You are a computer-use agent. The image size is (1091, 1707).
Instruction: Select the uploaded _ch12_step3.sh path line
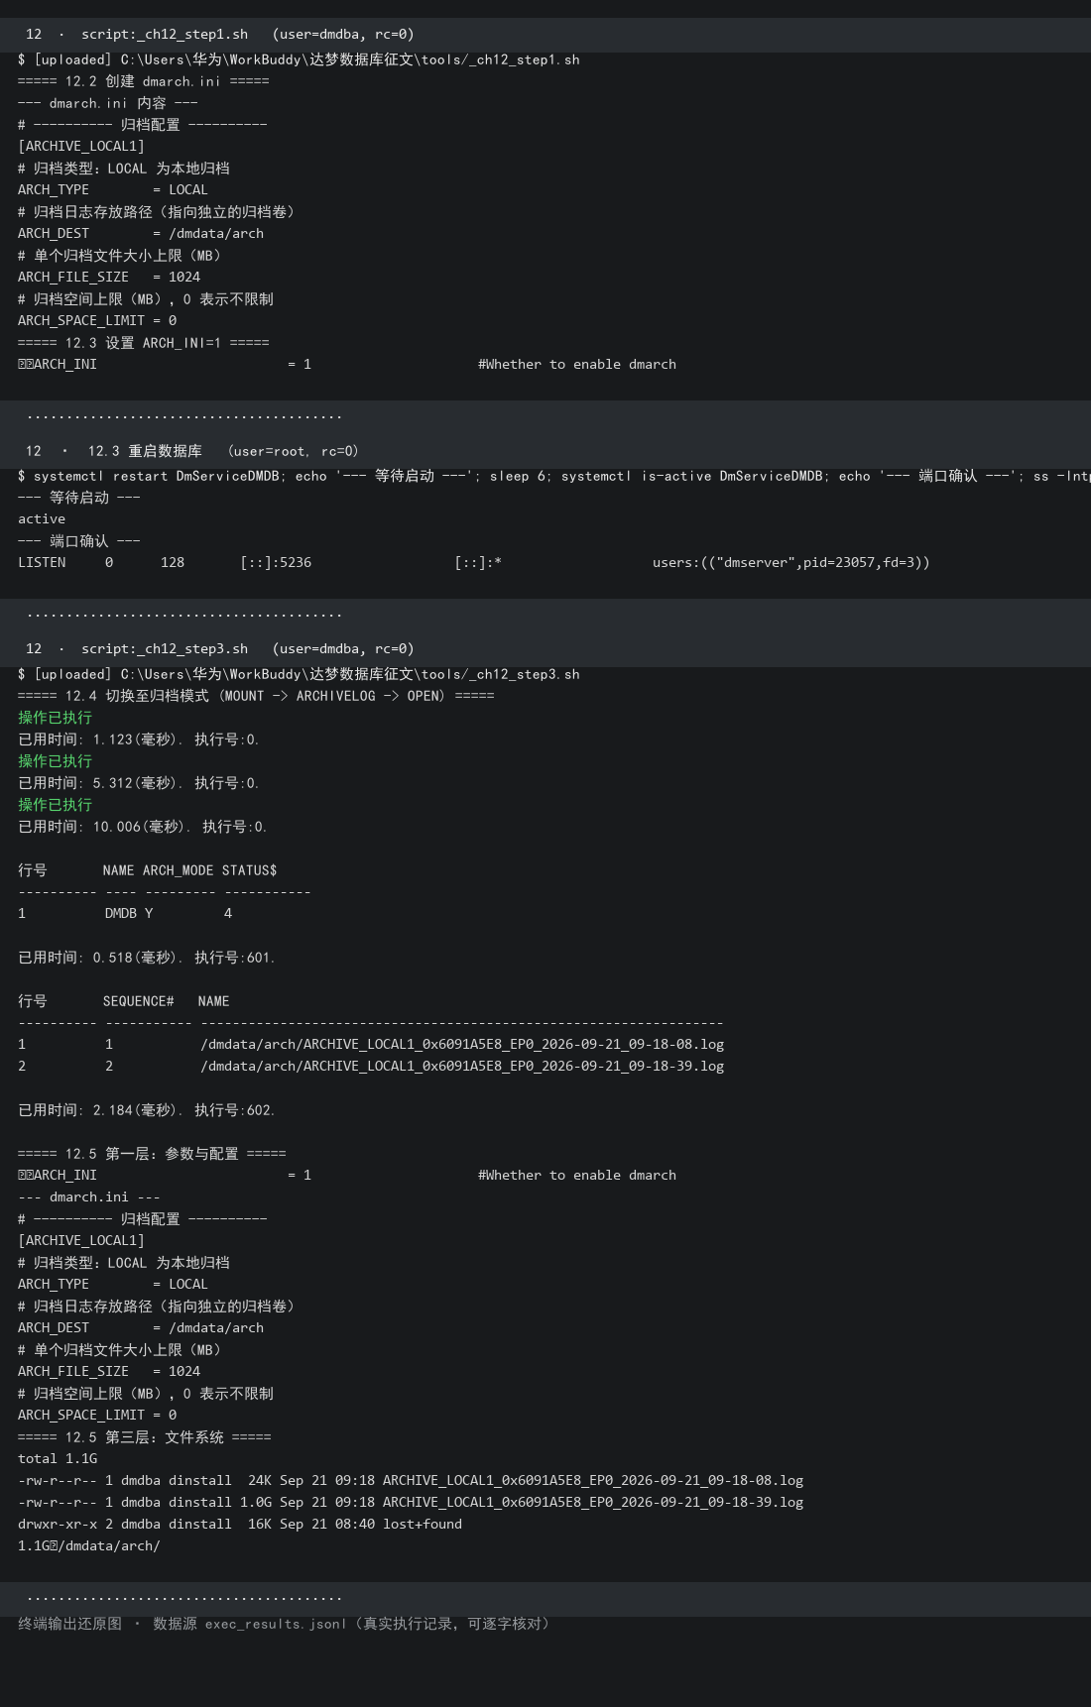point(299,674)
